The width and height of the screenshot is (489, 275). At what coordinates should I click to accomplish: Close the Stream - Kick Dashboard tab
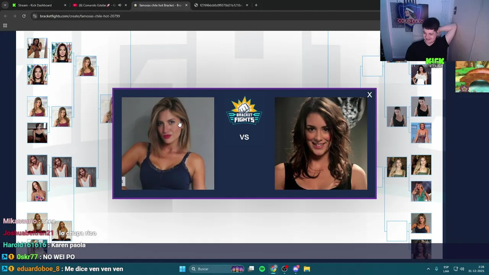coord(65,5)
